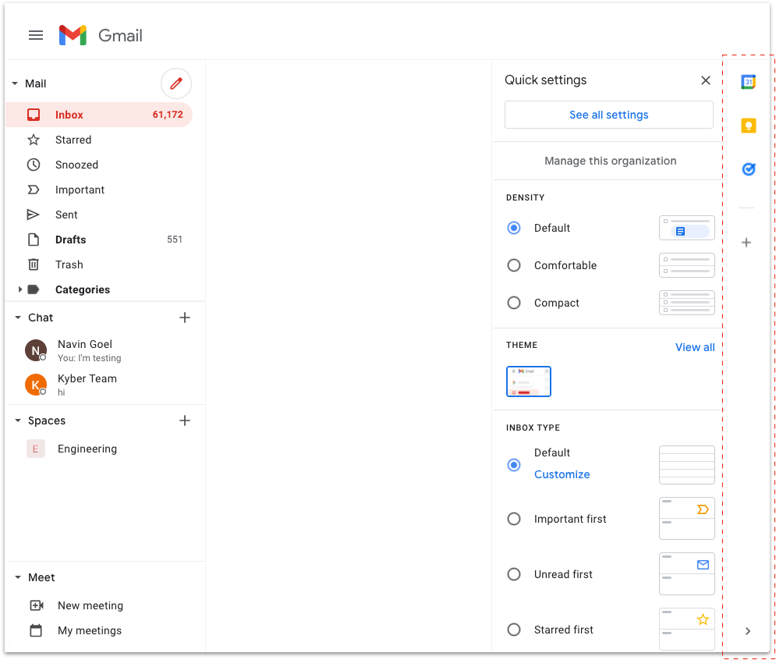Click Comfortable density preview image
This screenshot has height=660, width=776.
click(687, 265)
